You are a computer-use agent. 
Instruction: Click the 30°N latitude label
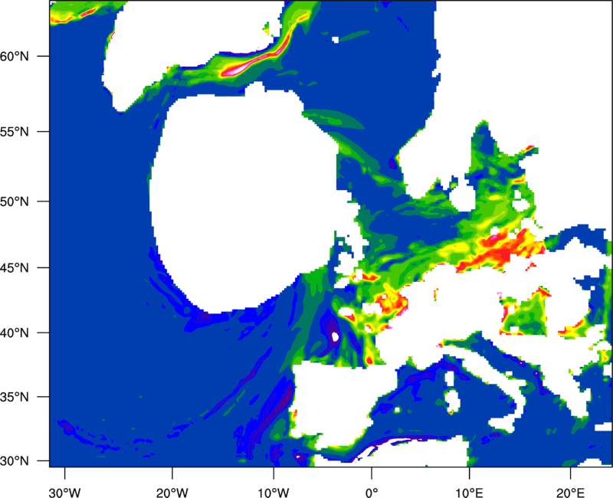pos(15,461)
